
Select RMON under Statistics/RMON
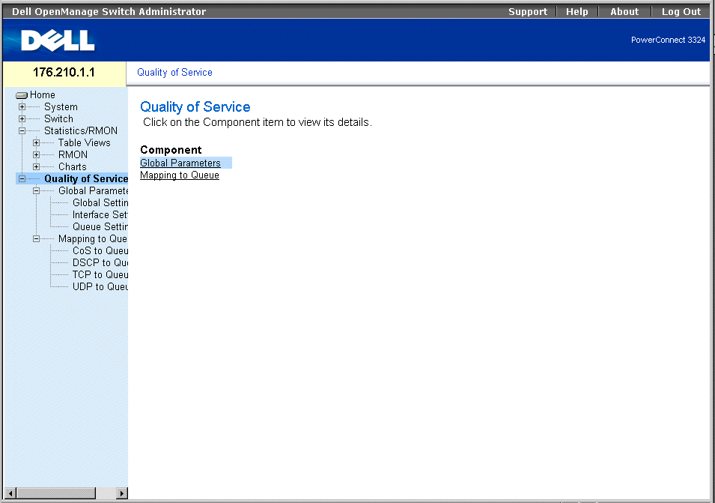point(73,154)
